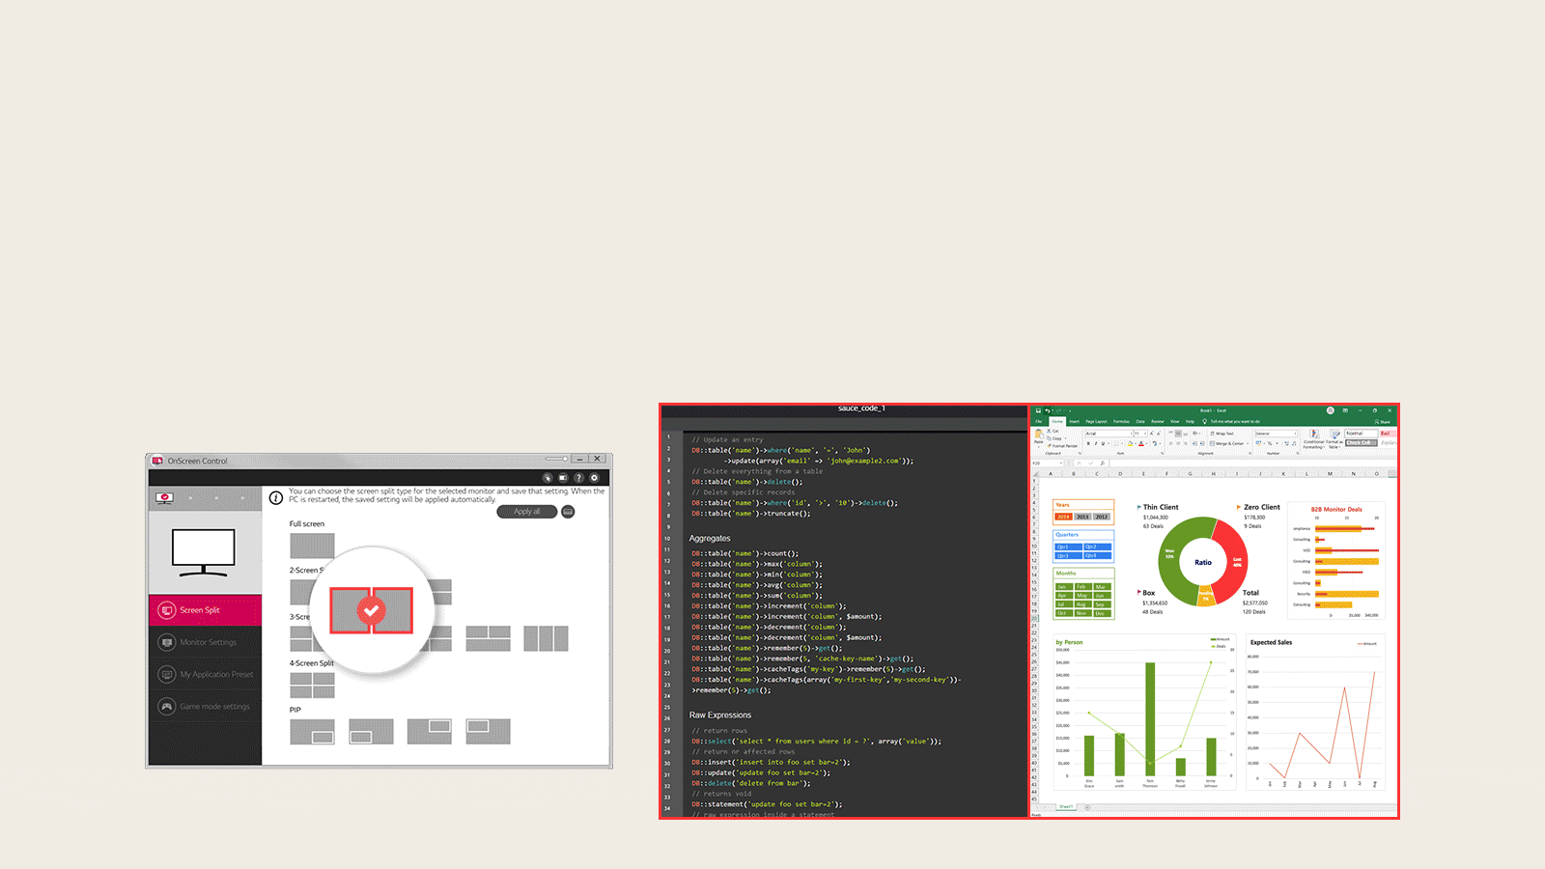This screenshot has height=869, width=1545.
Task: Open the Arial font family dropdown
Action: point(1132,433)
